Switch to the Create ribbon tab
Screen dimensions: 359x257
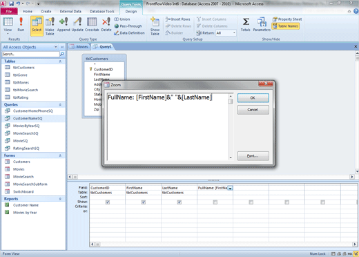(x=46, y=11)
